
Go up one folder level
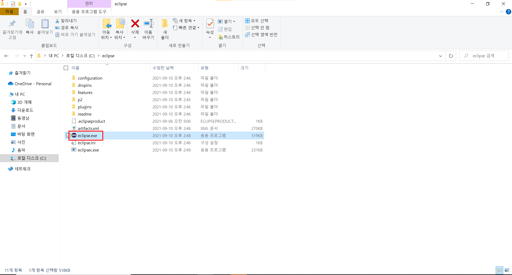[31, 56]
